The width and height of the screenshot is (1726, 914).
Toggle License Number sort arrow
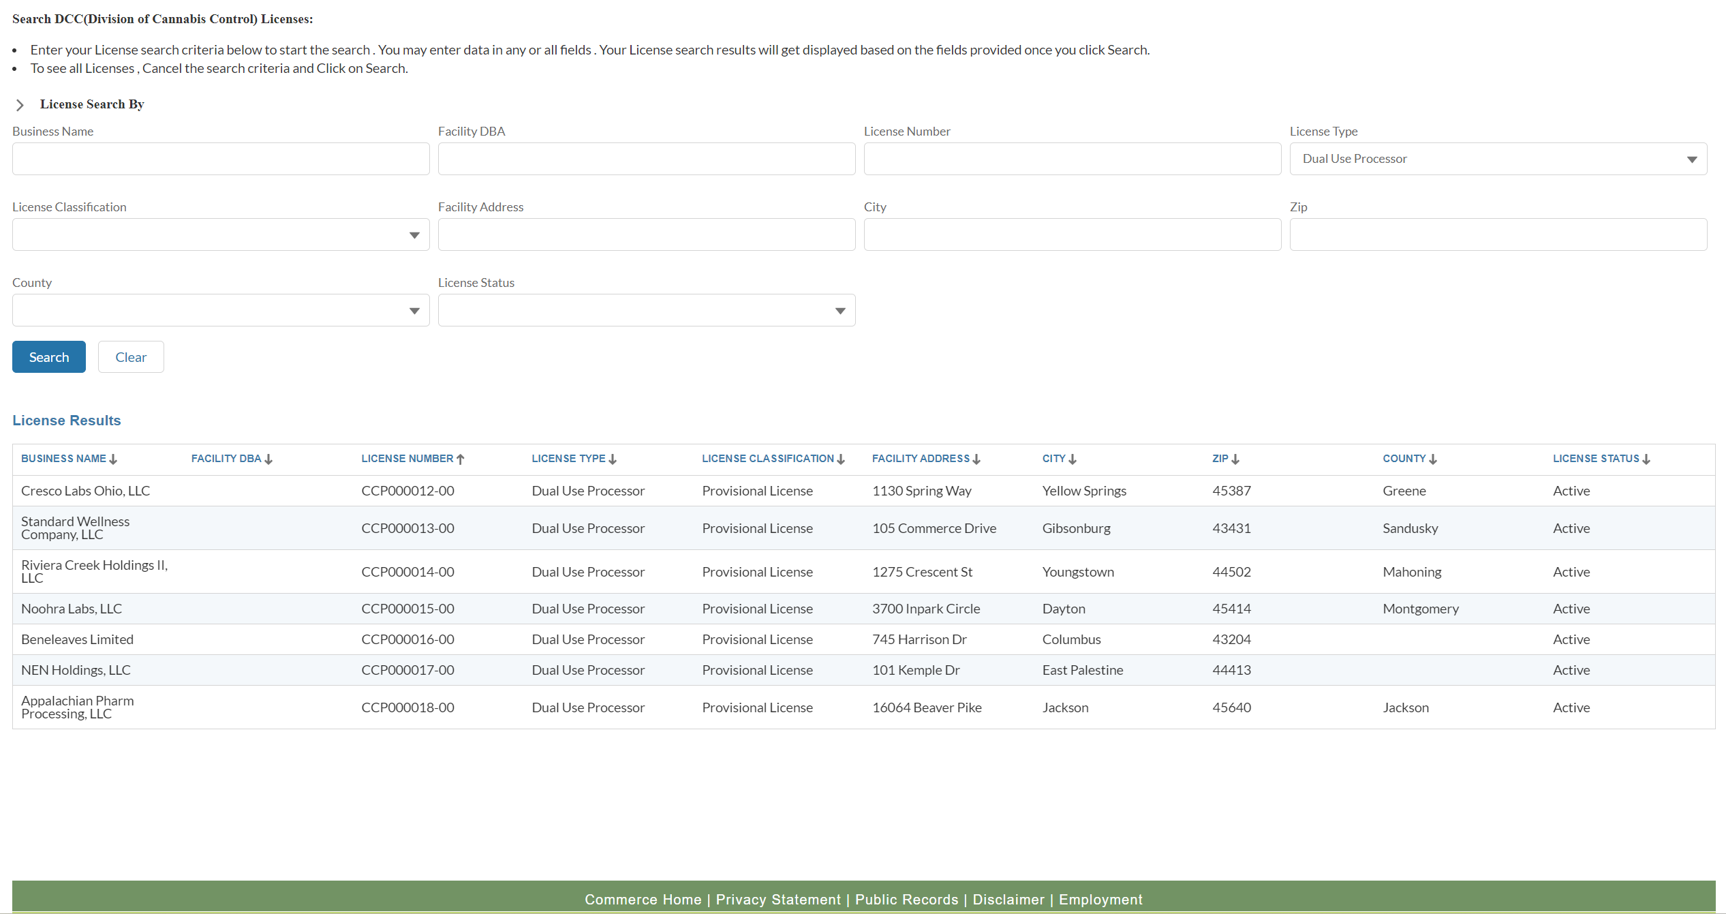coord(461,459)
